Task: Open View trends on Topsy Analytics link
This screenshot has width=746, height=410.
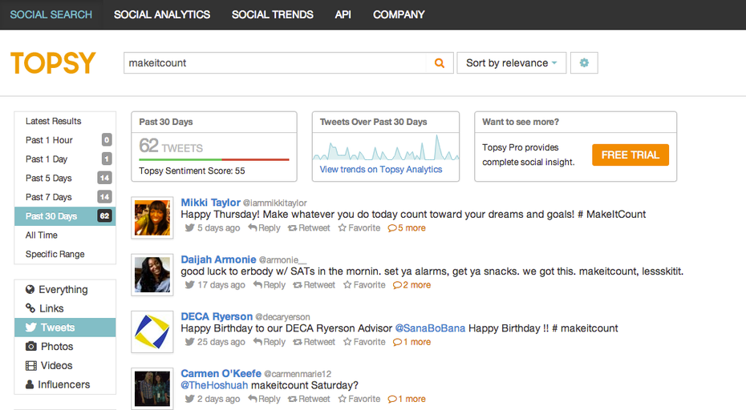Action: click(380, 170)
